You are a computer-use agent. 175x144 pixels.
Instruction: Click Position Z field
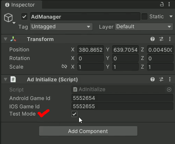[160, 50]
